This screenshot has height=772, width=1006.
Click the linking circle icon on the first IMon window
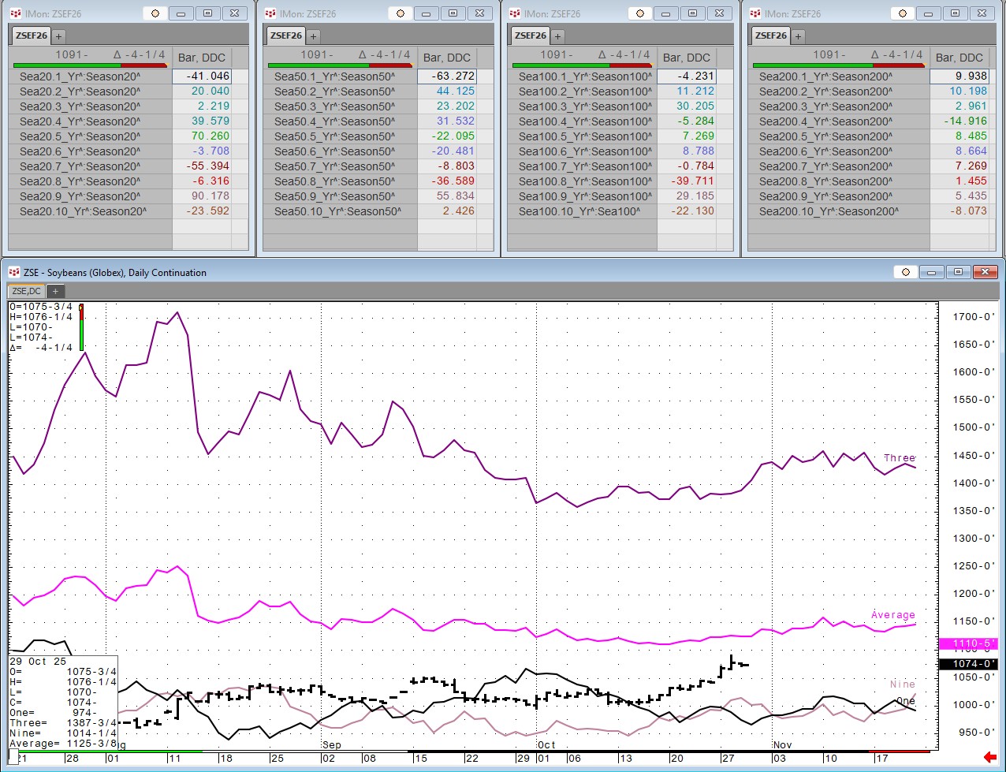point(155,13)
